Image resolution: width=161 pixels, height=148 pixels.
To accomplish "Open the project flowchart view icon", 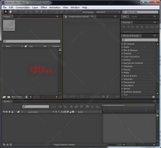I will click(60, 50).
